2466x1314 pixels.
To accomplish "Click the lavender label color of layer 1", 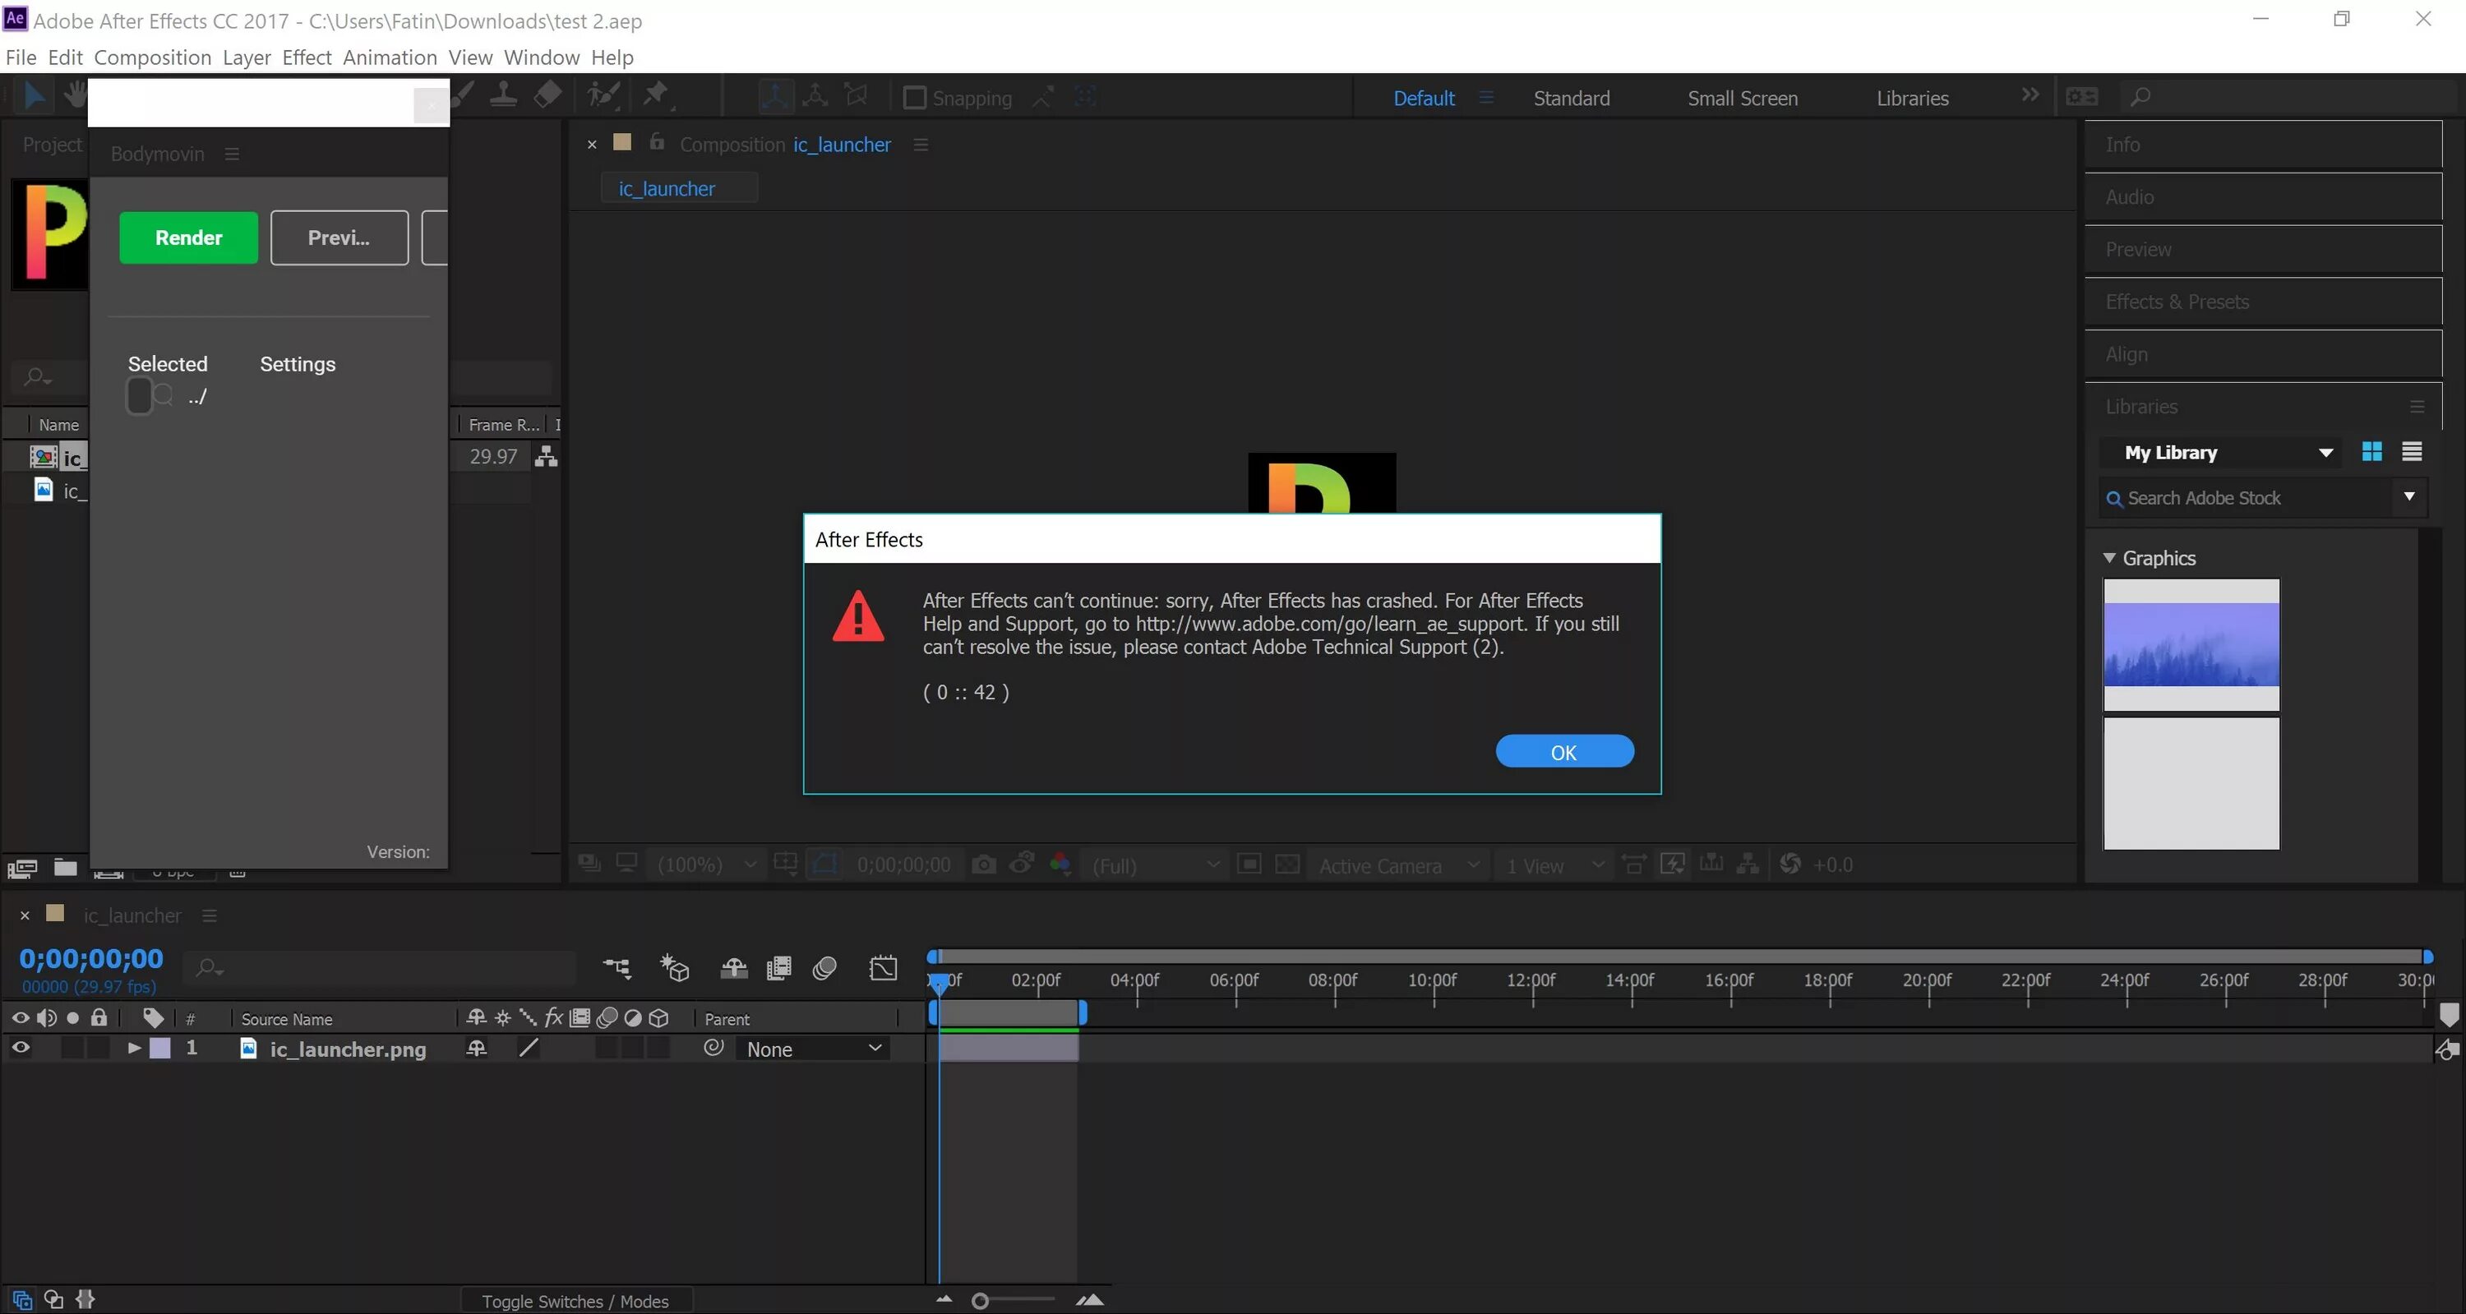I will click(159, 1048).
